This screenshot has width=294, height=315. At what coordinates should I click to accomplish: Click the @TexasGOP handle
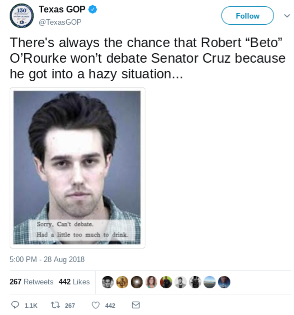coord(60,22)
